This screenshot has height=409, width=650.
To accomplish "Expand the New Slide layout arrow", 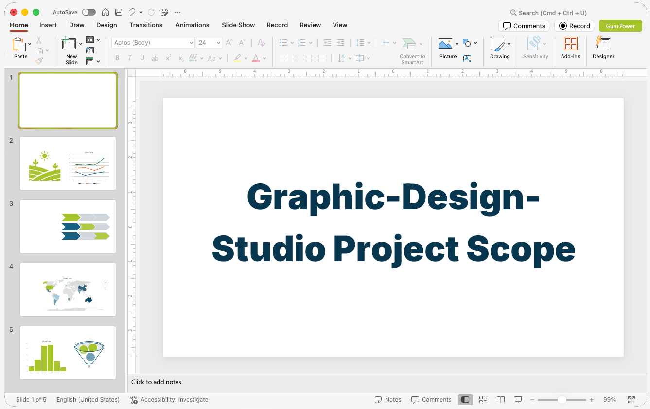I will point(80,44).
